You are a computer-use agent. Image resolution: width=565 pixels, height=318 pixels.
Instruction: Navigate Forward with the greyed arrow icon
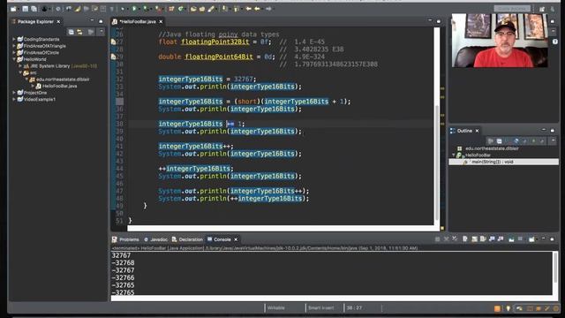pos(268,9)
